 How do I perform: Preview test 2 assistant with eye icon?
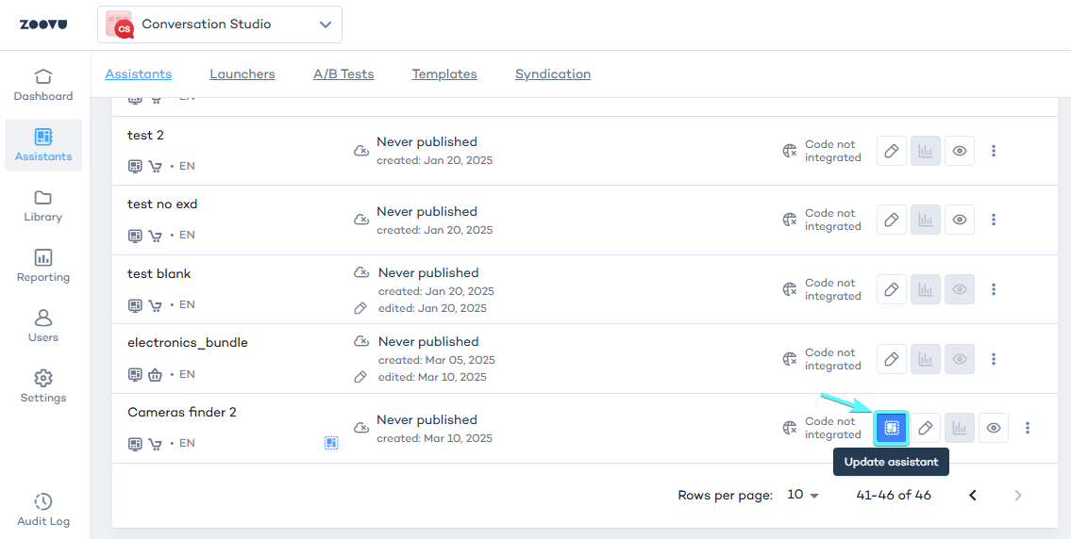pyautogui.click(x=960, y=151)
